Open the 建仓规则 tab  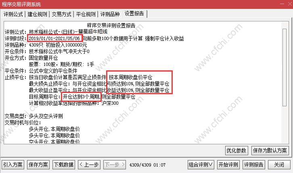click(x=37, y=14)
